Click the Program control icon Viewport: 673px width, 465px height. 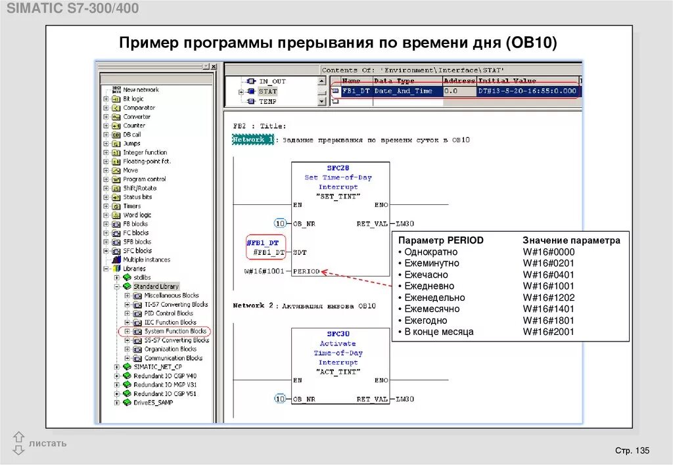point(116,179)
